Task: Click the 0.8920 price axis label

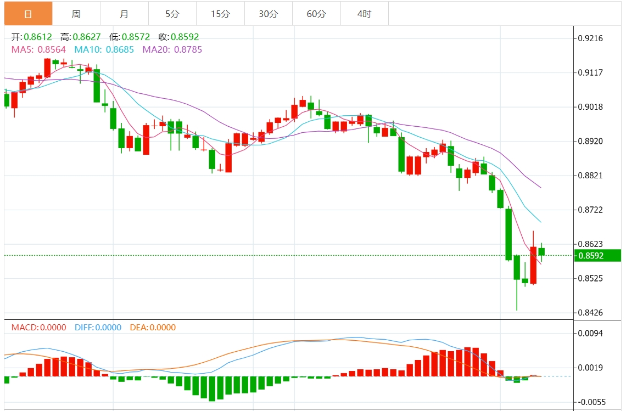Action: (590, 141)
